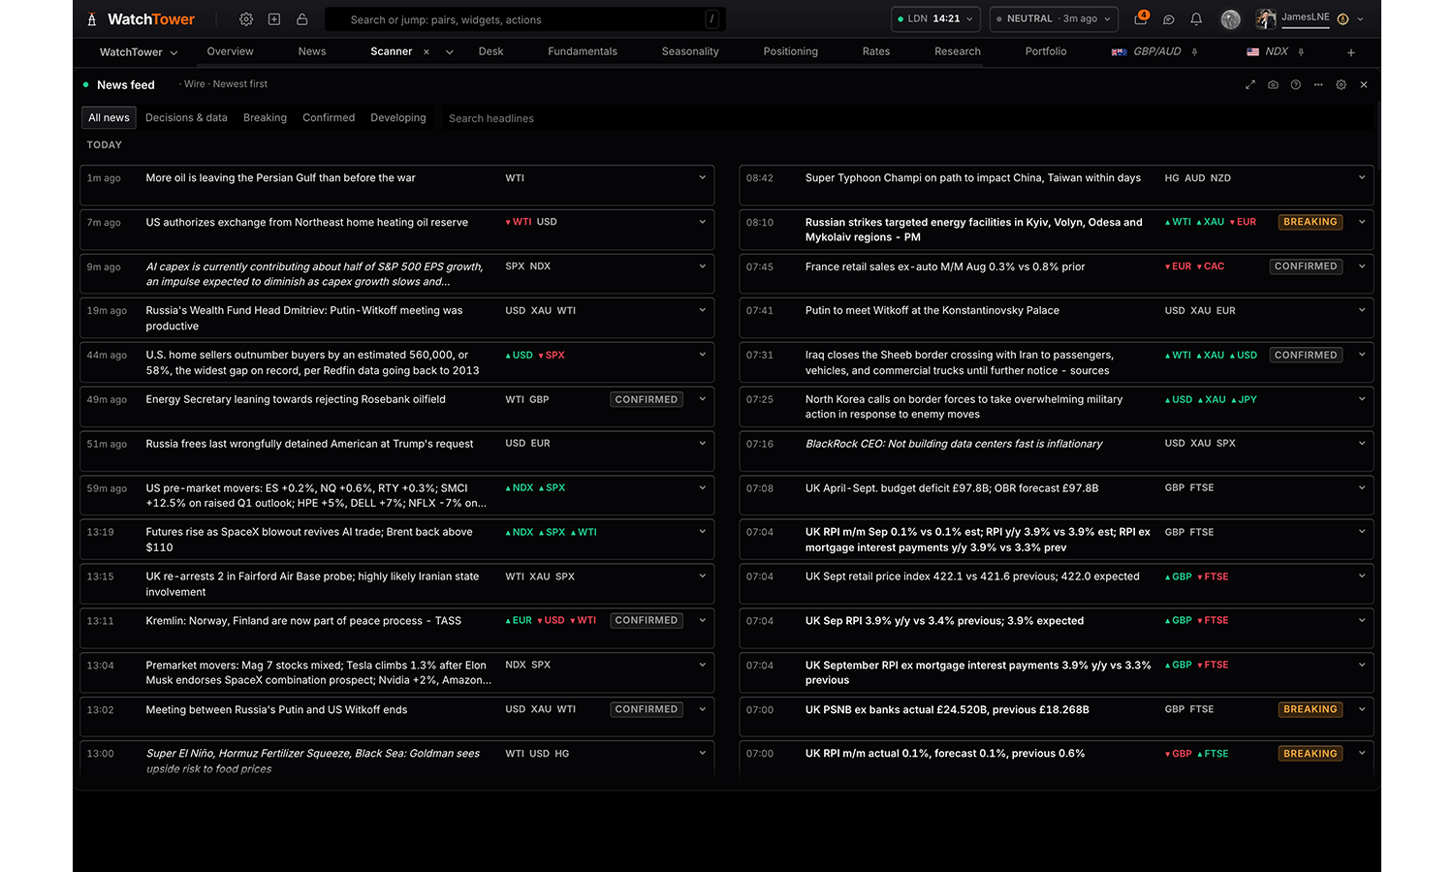Viewport: 1454px width, 872px height.
Task: Click the round grey avatar icon
Action: (1231, 19)
